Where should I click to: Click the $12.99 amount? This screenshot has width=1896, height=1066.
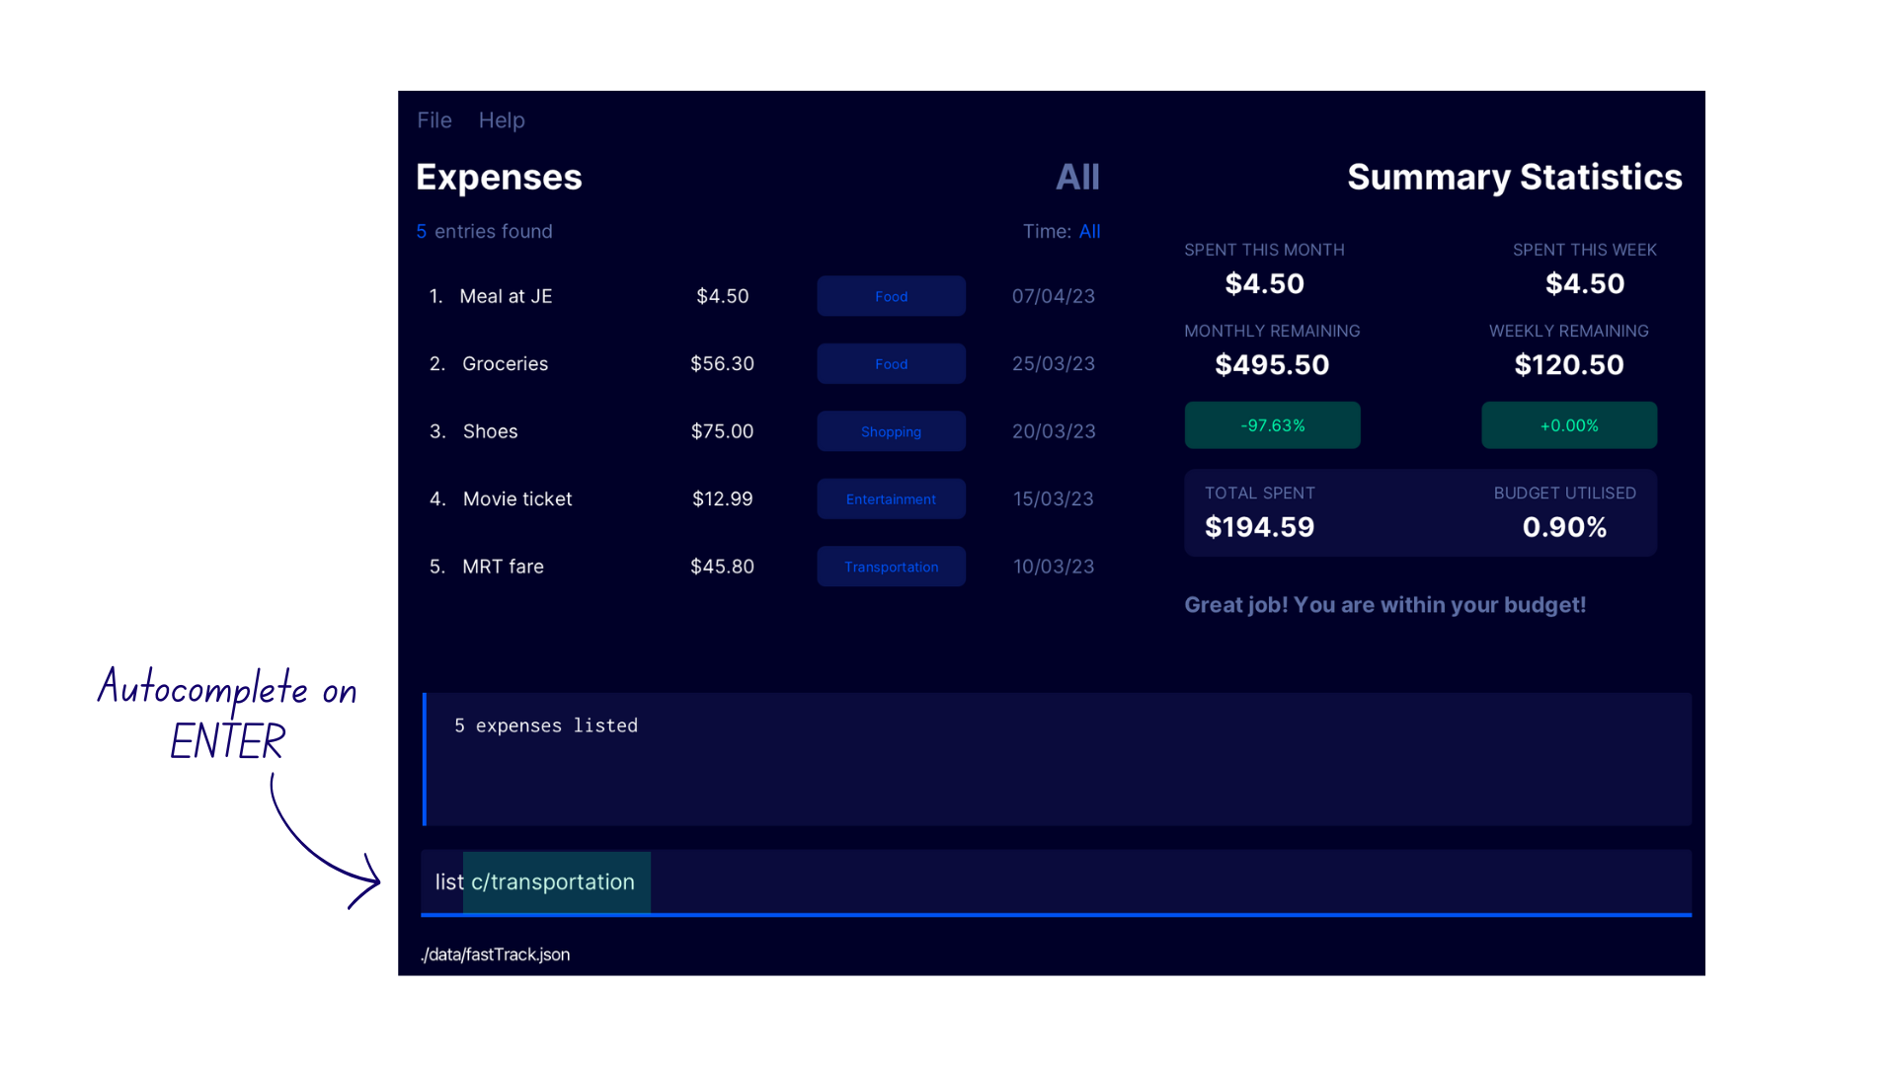click(x=722, y=498)
